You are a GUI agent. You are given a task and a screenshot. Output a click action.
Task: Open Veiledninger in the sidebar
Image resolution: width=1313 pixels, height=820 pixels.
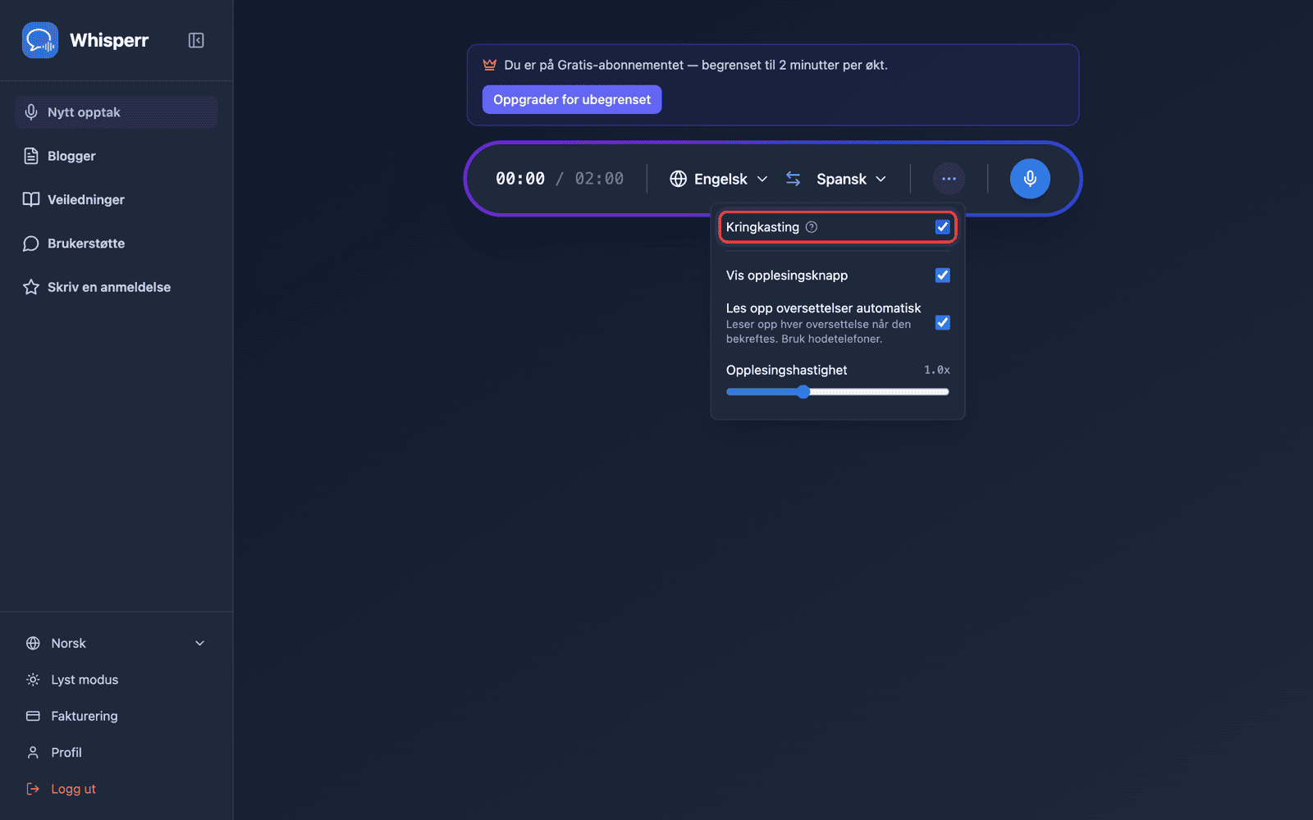(x=116, y=199)
